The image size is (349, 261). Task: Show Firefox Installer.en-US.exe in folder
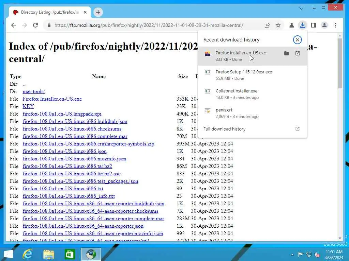click(x=287, y=53)
